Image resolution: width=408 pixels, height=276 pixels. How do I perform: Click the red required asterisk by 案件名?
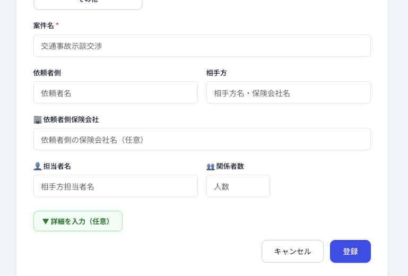tap(57, 25)
